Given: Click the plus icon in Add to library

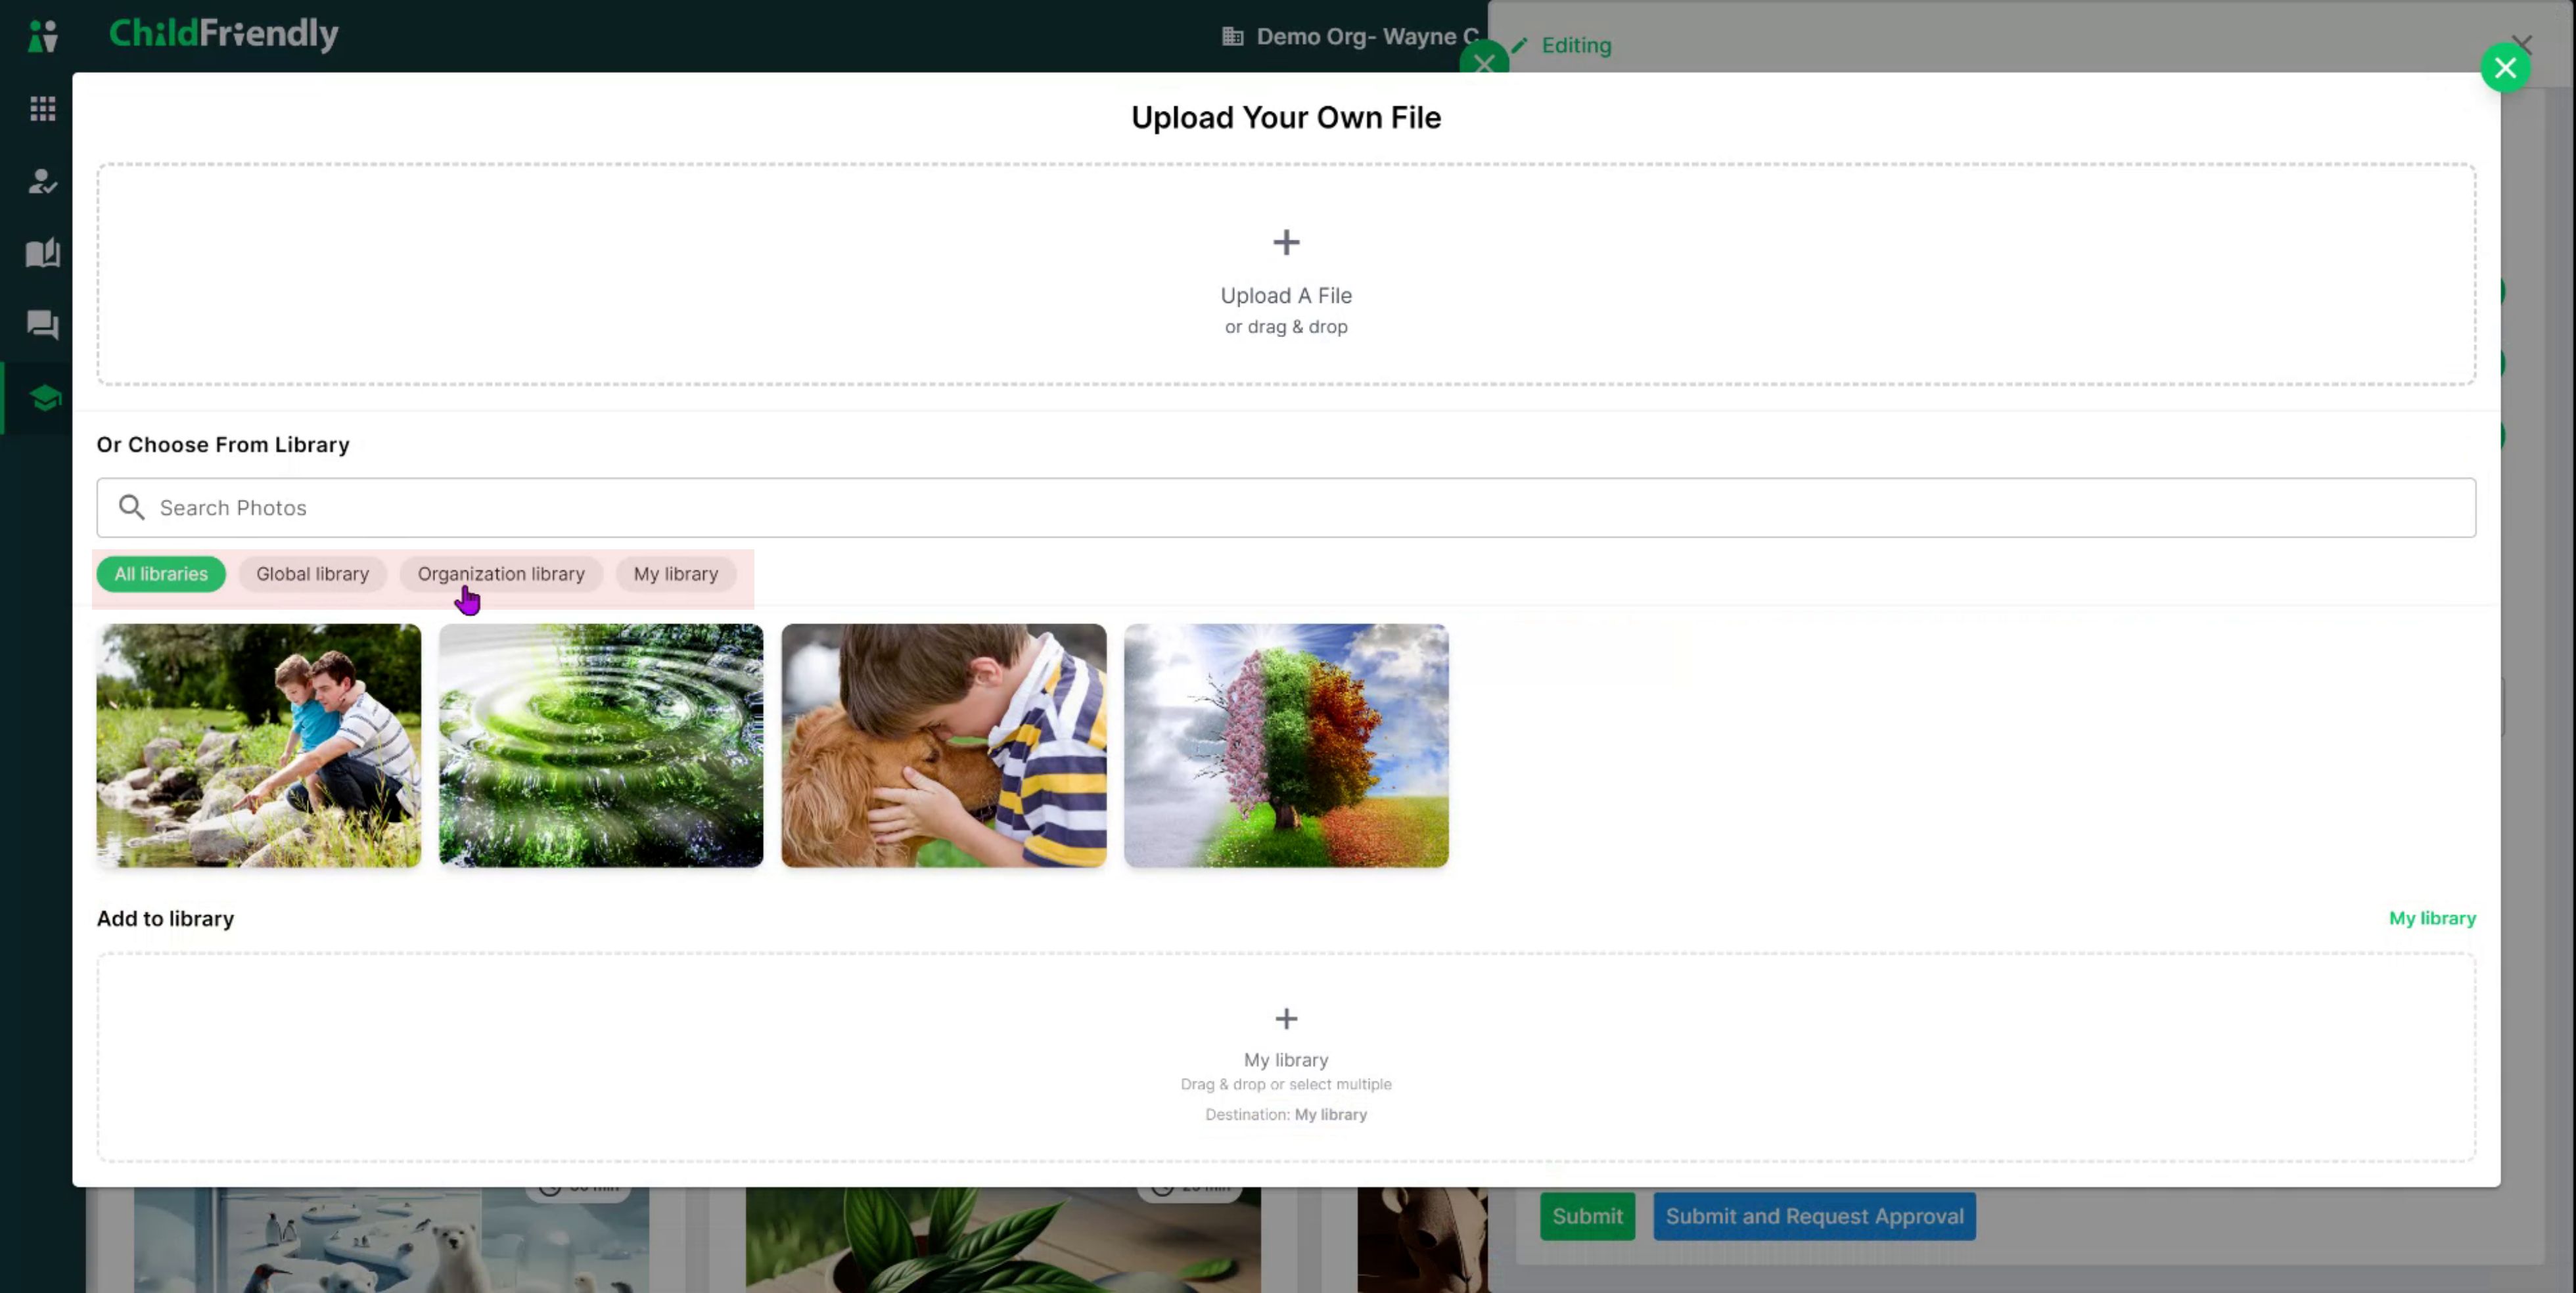Looking at the screenshot, I should click(x=1286, y=1018).
